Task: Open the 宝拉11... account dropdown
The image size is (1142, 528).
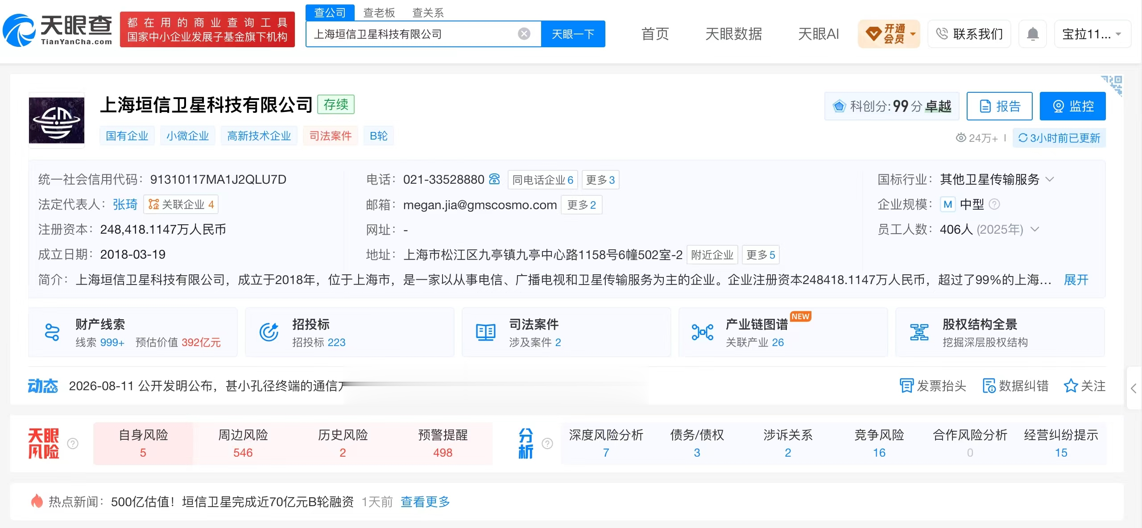Action: click(x=1092, y=34)
